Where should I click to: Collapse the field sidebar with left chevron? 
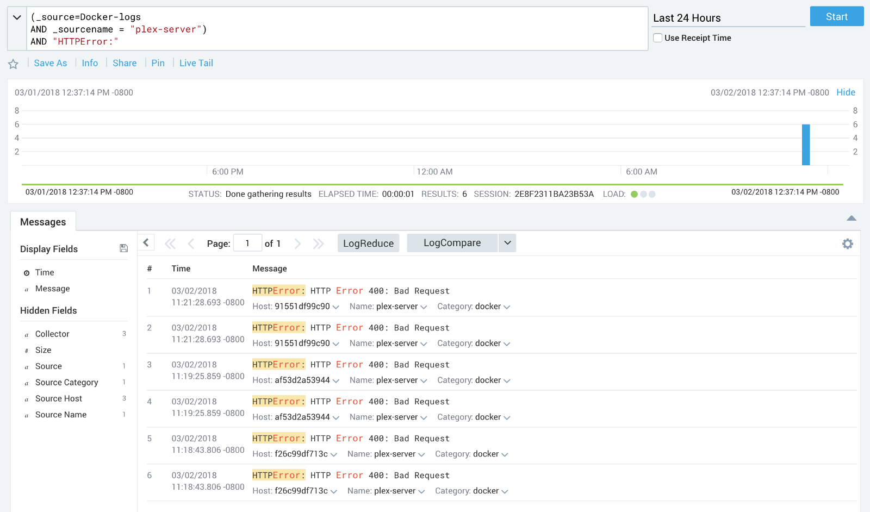tap(146, 242)
